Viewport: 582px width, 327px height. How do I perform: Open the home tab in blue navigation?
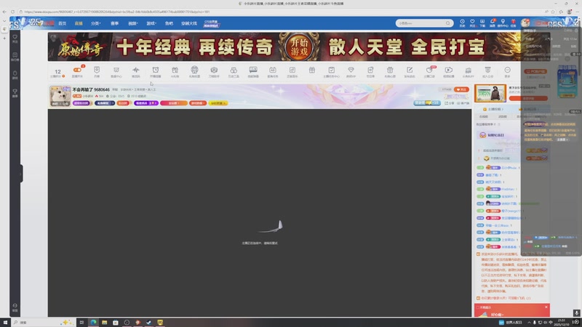[63, 23]
